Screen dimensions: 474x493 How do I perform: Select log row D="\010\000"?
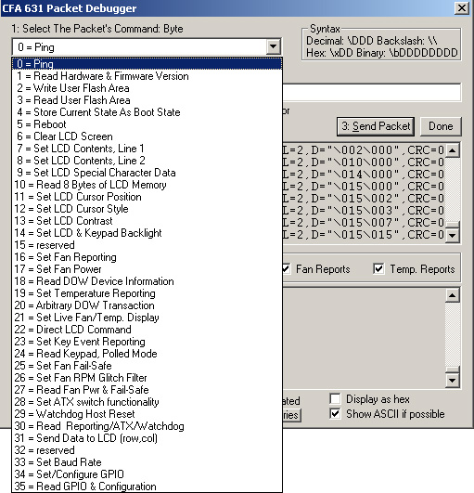(364, 162)
